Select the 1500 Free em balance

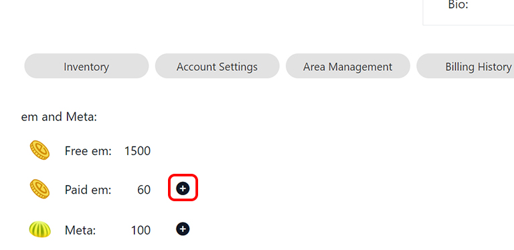pos(137,151)
